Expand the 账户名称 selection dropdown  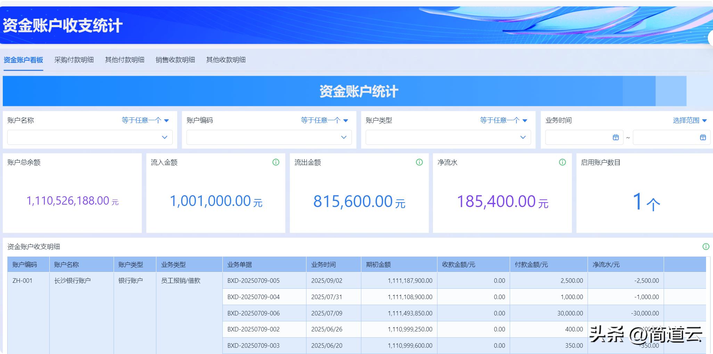[x=164, y=137]
